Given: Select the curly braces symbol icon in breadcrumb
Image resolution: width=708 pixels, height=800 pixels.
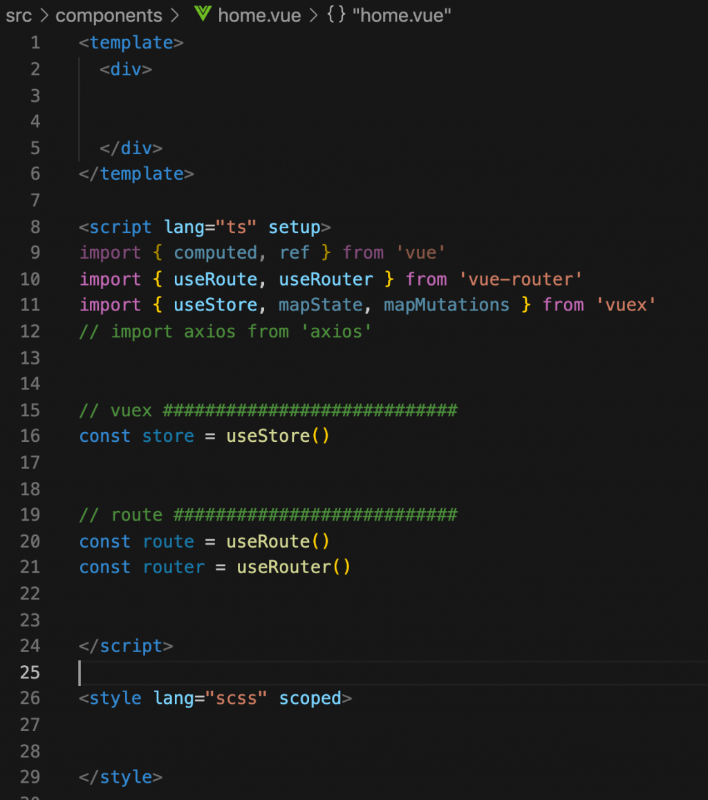Looking at the screenshot, I should pos(336,15).
